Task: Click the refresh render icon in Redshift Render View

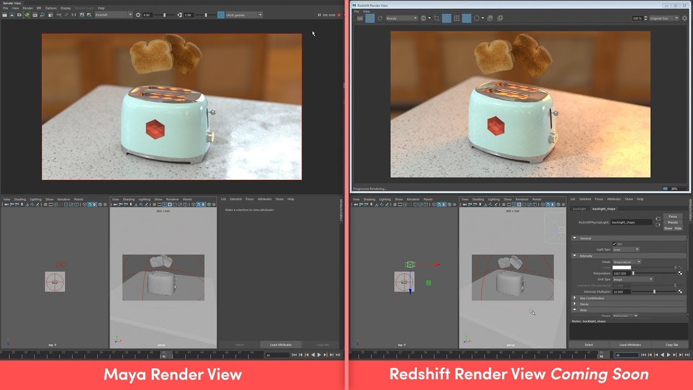Action: click(380, 18)
